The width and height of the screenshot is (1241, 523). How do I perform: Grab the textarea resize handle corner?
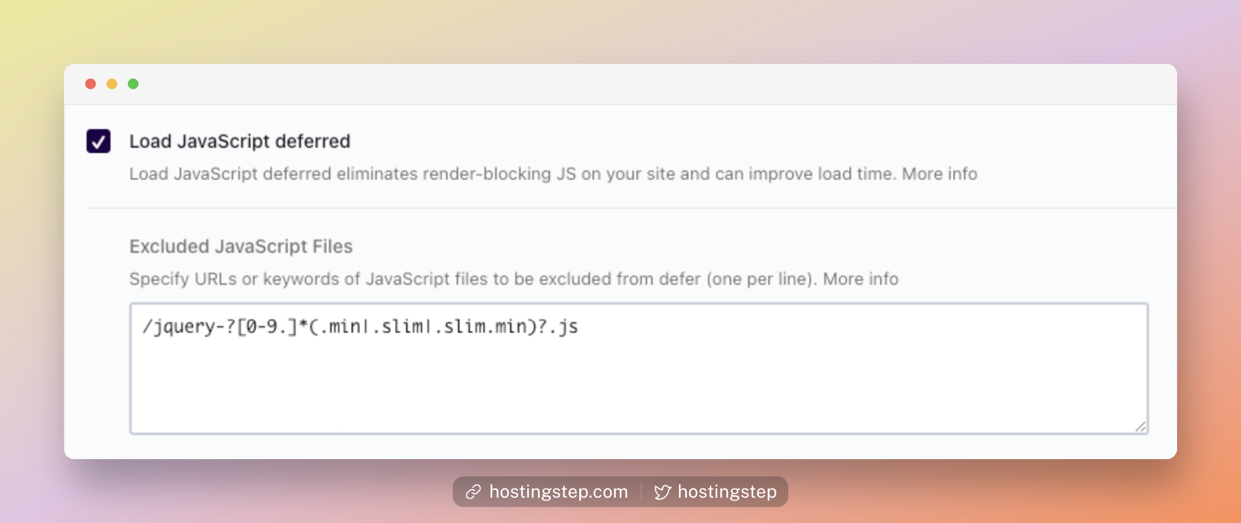click(x=1140, y=427)
